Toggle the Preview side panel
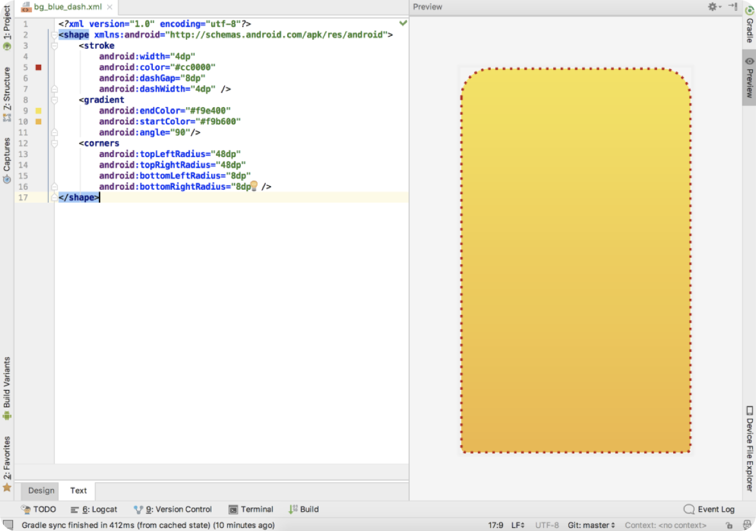The height and width of the screenshot is (531, 756). pos(749,77)
